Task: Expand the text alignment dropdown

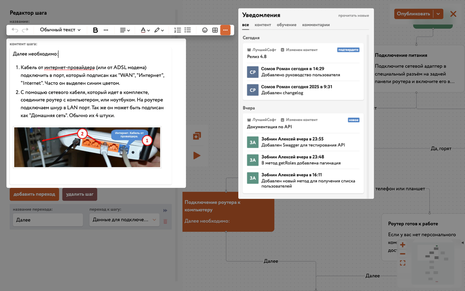Action: click(125, 30)
